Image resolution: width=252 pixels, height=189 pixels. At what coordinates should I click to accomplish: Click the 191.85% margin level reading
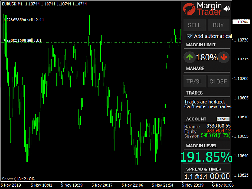206,157
